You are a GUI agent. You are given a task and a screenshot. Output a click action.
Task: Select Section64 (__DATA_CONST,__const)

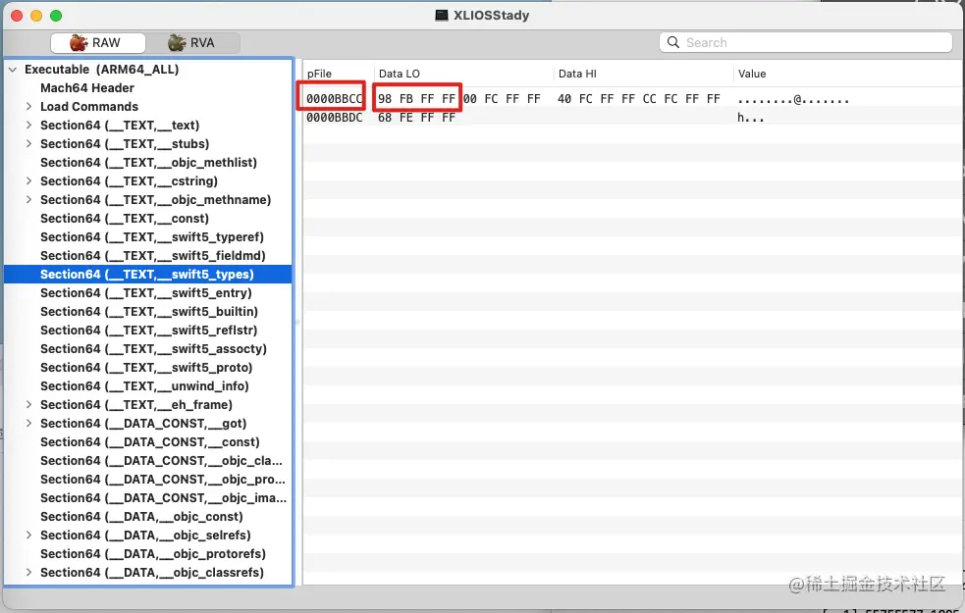(x=148, y=442)
